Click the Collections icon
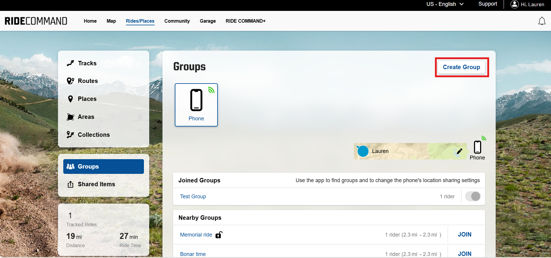551x258 pixels. click(x=70, y=135)
